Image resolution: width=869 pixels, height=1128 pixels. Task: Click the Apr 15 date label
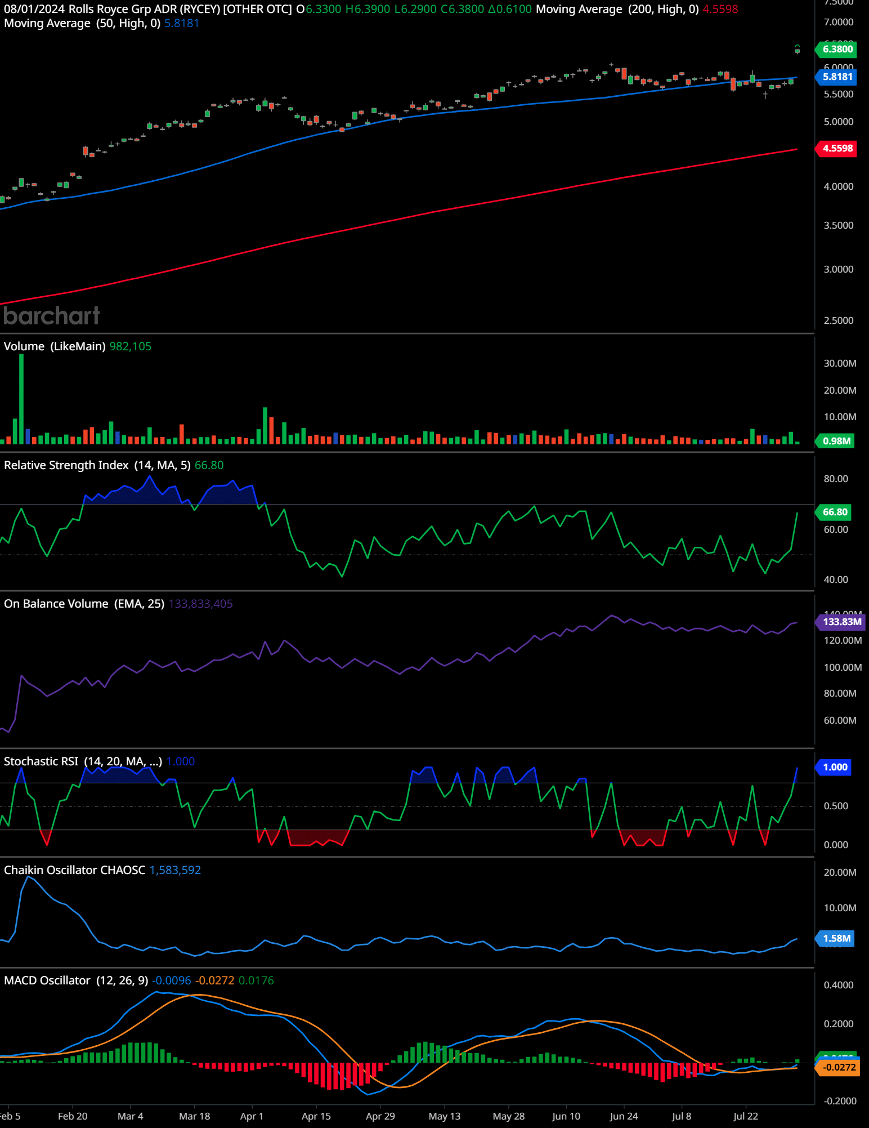[x=316, y=1116]
